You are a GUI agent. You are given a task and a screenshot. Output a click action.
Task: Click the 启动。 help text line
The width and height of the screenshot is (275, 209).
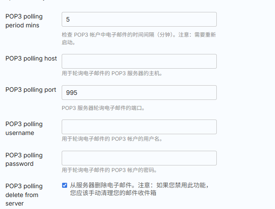point(69,42)
